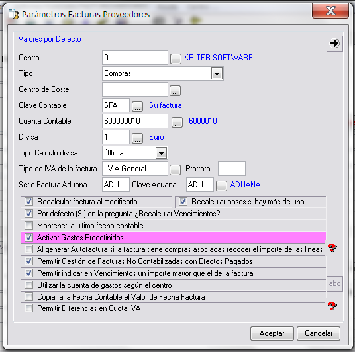Open the Tipo de IVA lookup button

coord(176,170)
